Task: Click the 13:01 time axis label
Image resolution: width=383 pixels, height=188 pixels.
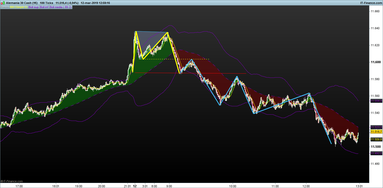Action: pyautogui.click(x=359, y=186)
